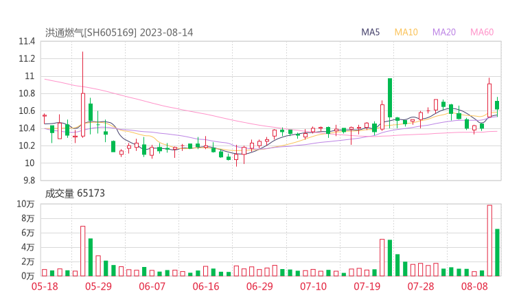
Task: Click the 08-08 date label
Action: click(x=474, y=286)
